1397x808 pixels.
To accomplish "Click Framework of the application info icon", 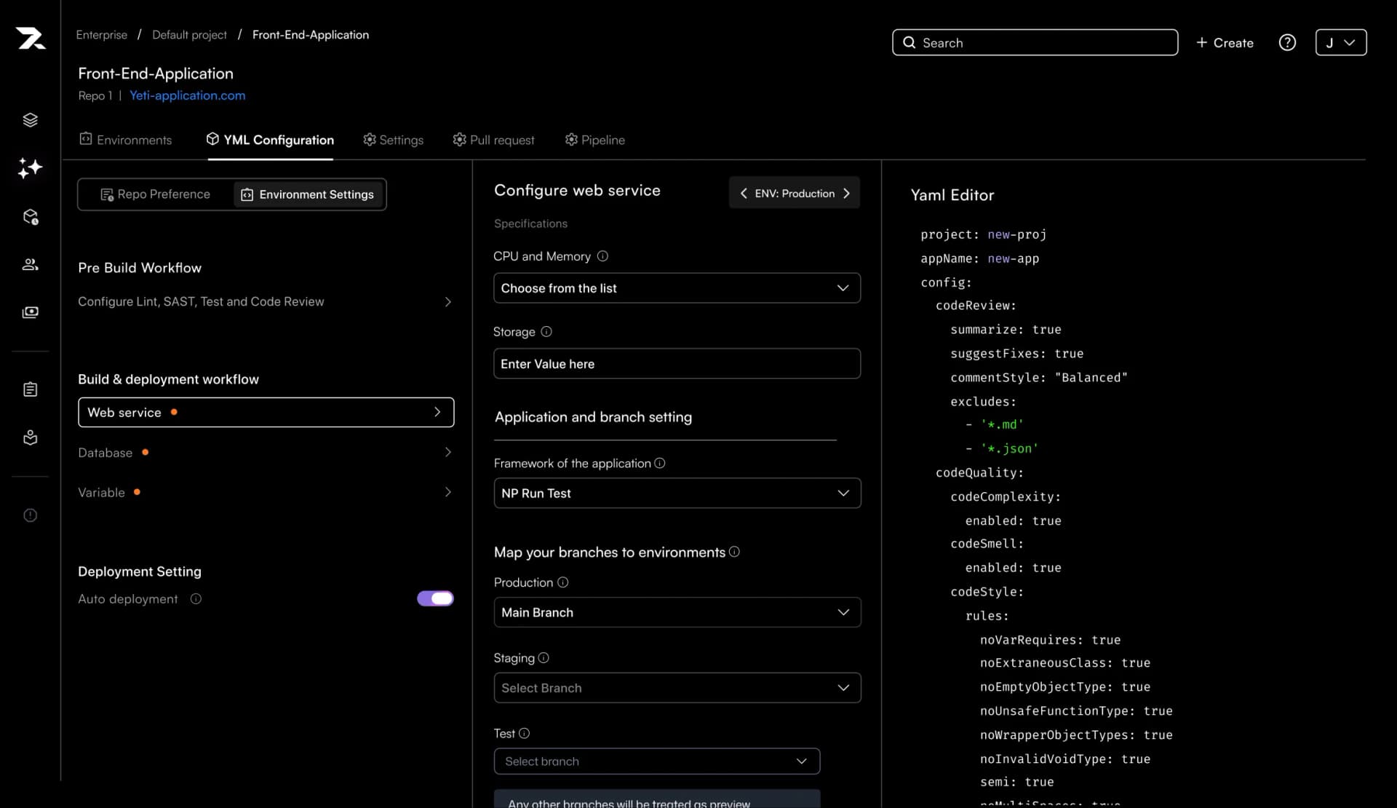I will pyautogui.click(x=659, y=463).
